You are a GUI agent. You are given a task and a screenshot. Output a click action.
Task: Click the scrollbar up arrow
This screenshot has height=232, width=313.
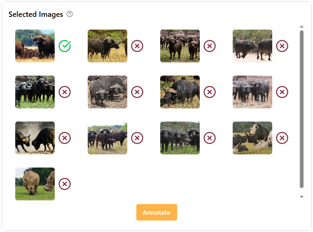click(301, 27)
